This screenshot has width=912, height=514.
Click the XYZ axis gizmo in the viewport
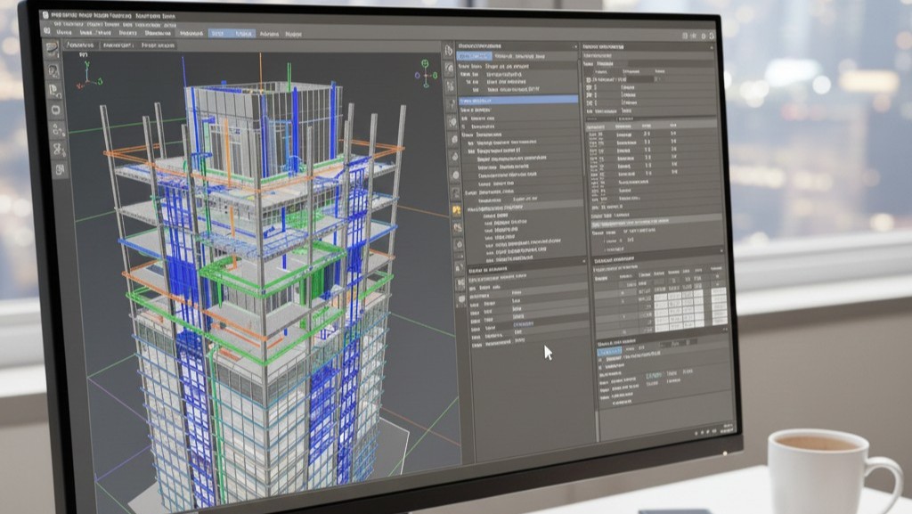click(x=87, y=80)
